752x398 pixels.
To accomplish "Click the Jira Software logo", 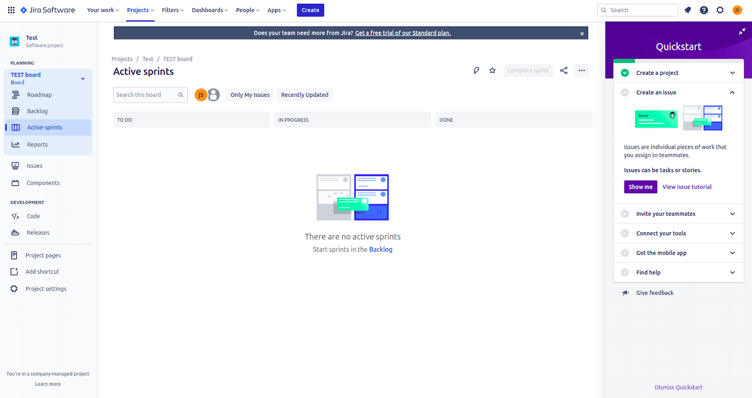I will click(47, 10).
